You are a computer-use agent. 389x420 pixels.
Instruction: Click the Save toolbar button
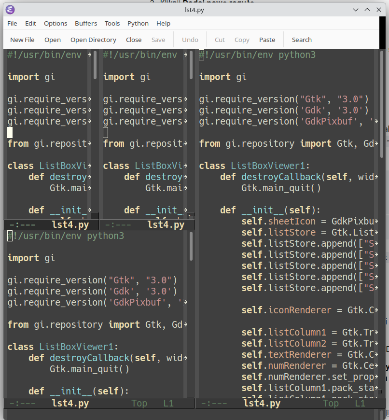point(158,40)
